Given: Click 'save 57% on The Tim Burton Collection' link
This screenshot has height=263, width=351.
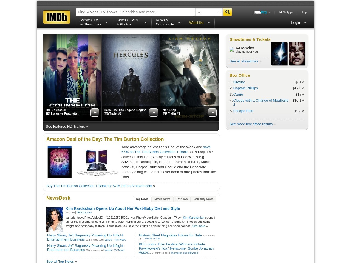Looking at the screenshot, I should [166, 150].
